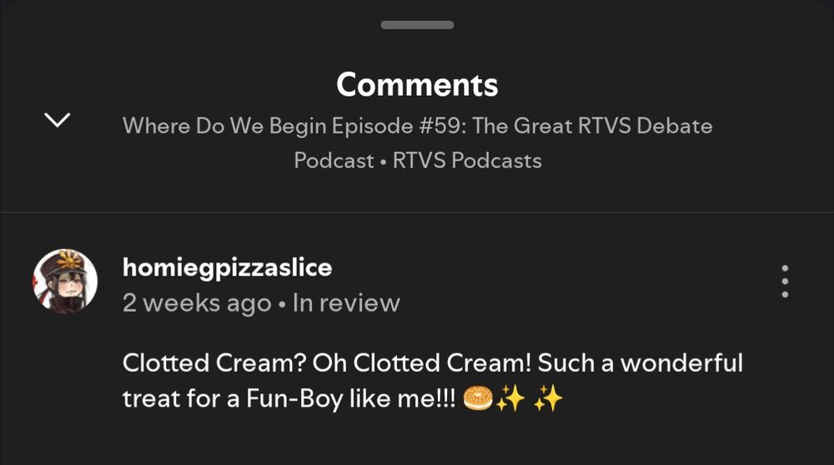Tap the 'Podcast' type label in subtitle
The width and height of the screenshot is (834, 465).
334,161
